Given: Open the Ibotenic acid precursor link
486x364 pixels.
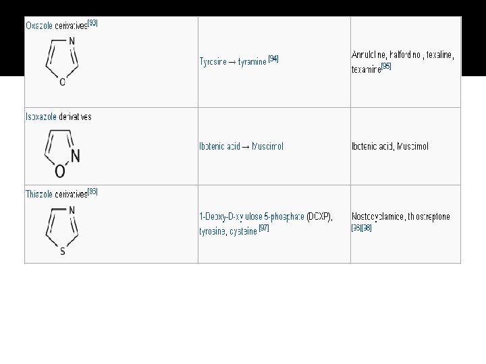Looking at the screenshot, I should coord(220,146).
